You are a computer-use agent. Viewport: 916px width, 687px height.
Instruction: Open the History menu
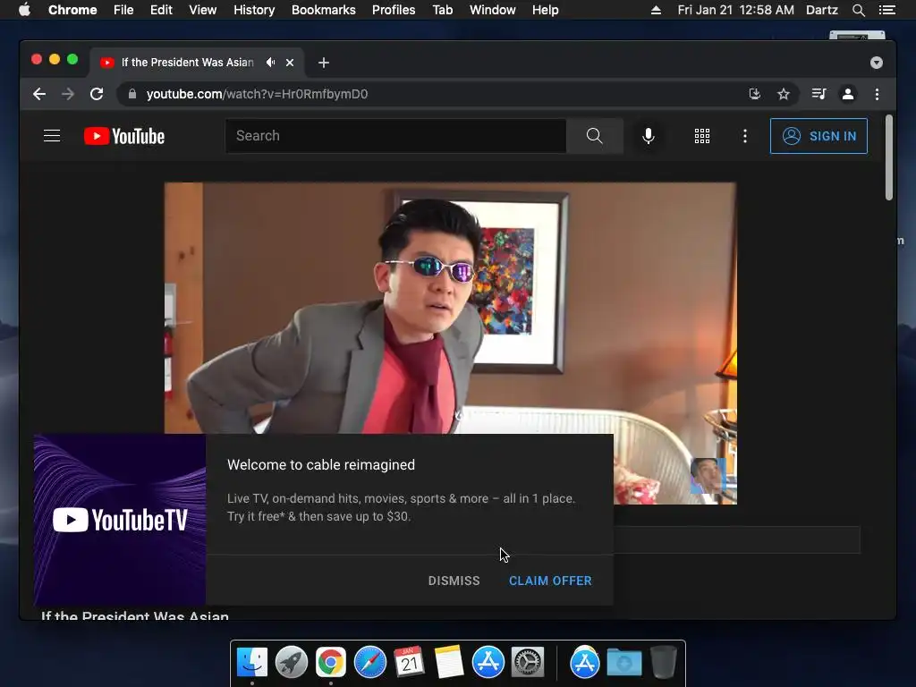click(254, 10)
